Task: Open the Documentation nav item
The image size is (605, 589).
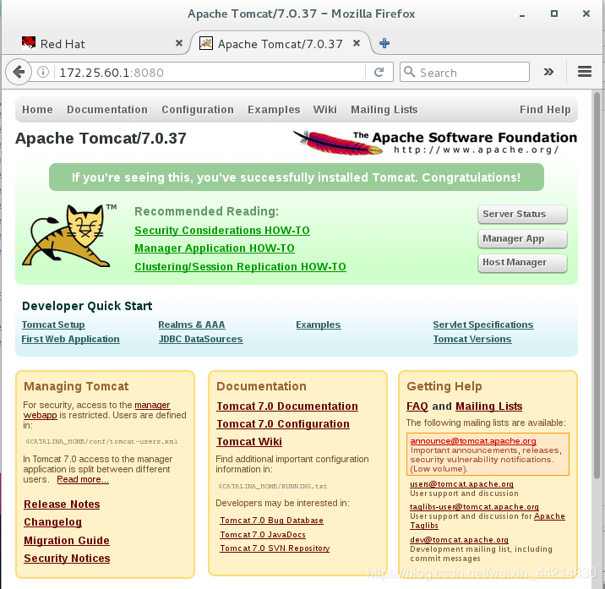Action: tap(107, 110)
